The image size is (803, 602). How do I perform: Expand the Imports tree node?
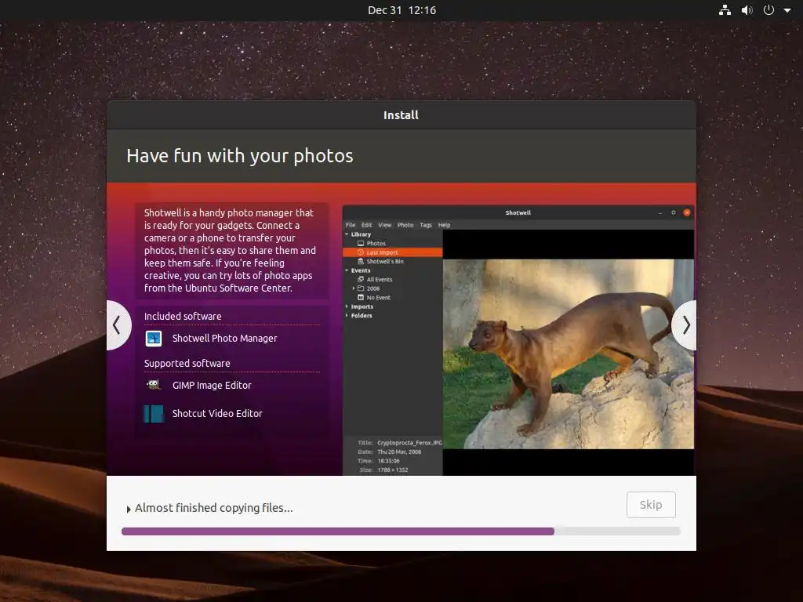point(347,306)
